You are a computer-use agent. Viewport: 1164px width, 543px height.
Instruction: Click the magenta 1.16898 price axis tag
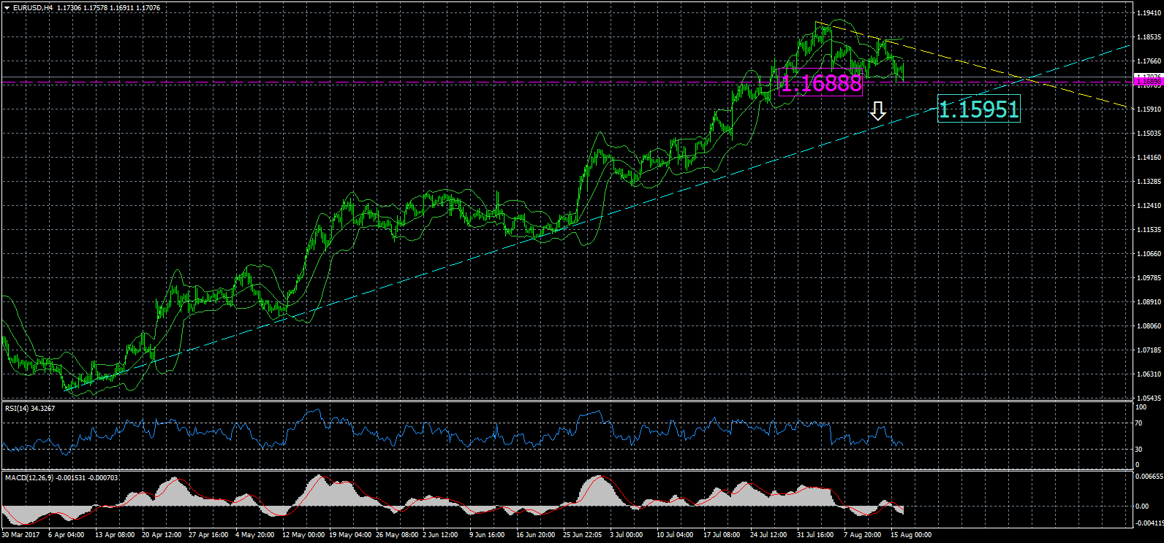pyautogui.click(x=1148, y=82)
